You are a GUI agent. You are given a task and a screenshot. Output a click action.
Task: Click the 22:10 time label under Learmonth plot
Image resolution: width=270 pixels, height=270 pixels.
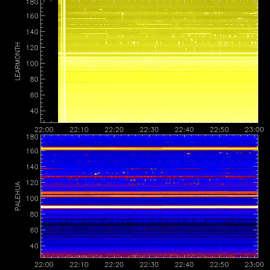pyautogui.click(x=79, y=130)
